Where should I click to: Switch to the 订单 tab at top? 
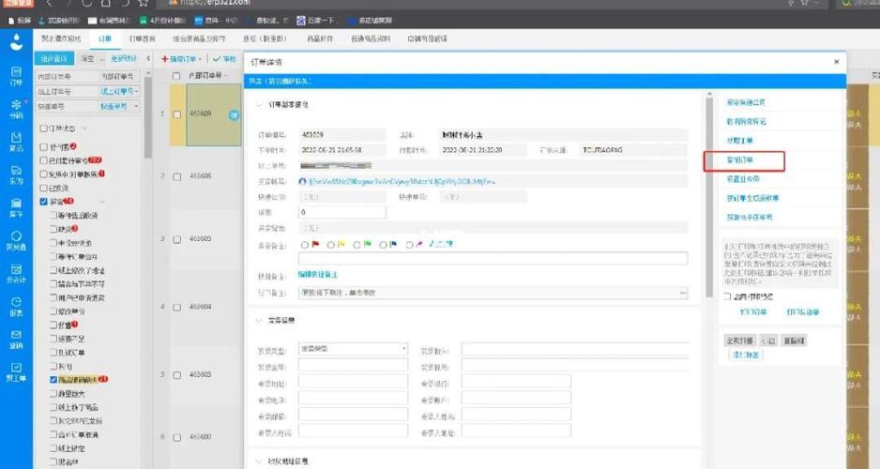tap(105, 38)
